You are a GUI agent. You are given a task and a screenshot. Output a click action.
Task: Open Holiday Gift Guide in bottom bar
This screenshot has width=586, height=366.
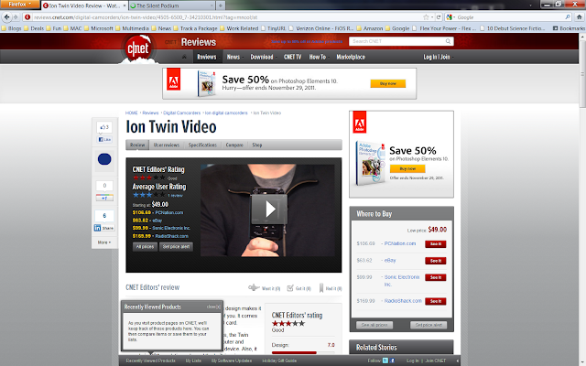tap(279, 361)
